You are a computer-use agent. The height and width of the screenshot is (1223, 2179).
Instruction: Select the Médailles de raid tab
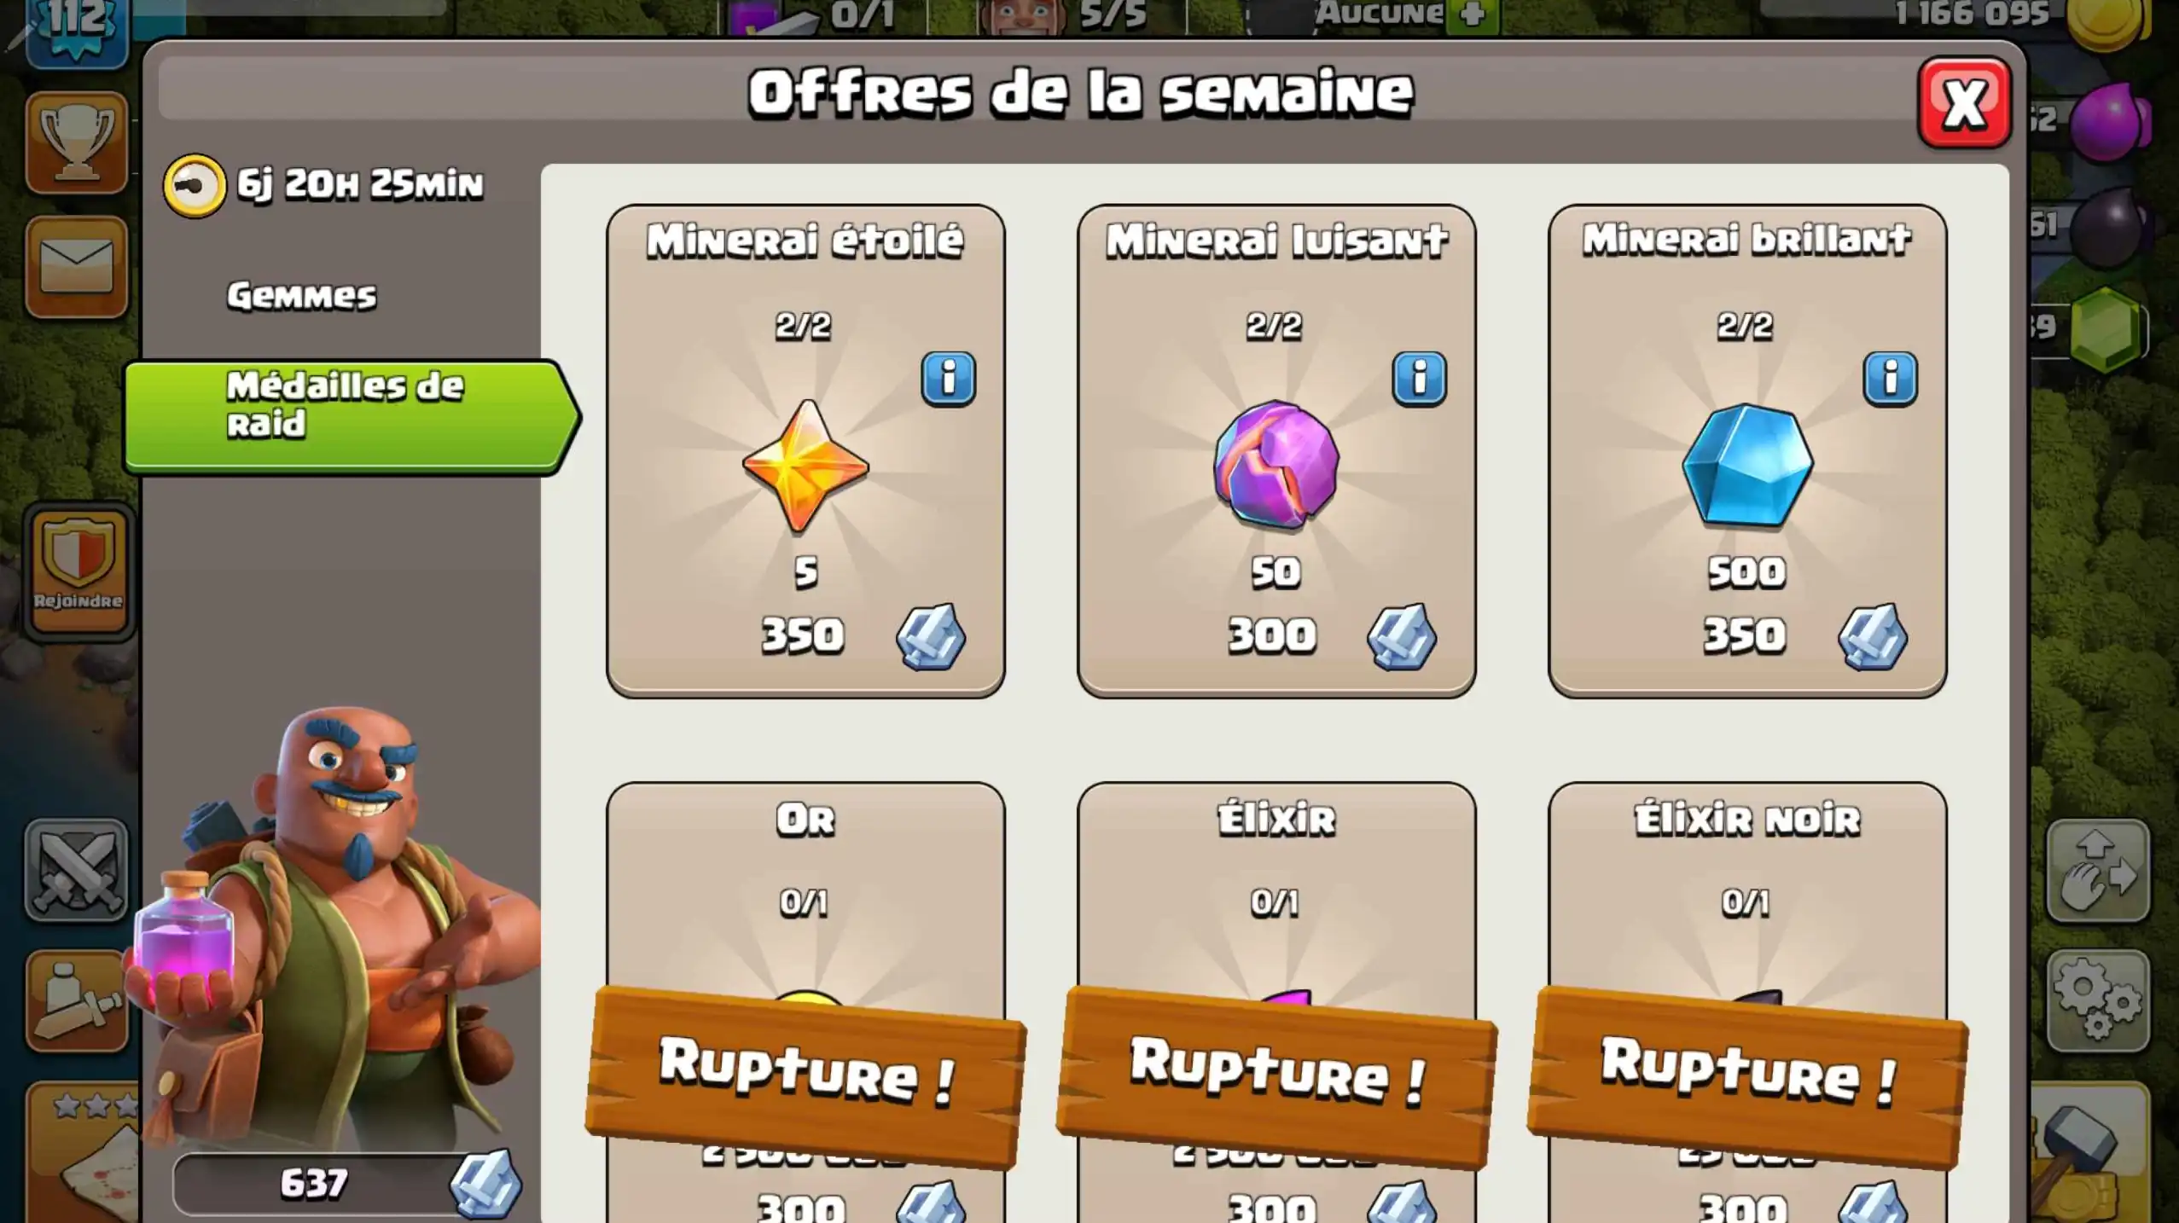[x=350, y=415]
